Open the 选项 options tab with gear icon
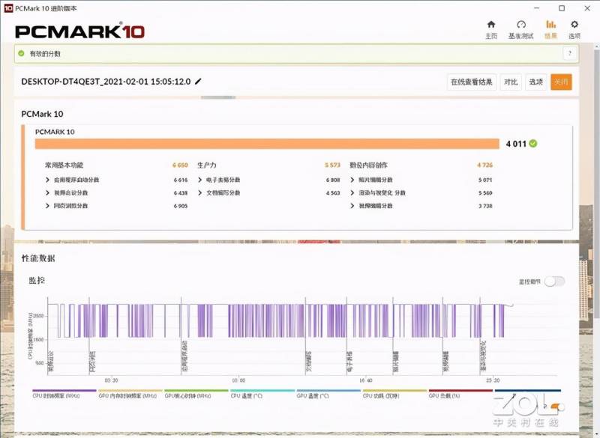The image size is (600, 438). point(574,30)
